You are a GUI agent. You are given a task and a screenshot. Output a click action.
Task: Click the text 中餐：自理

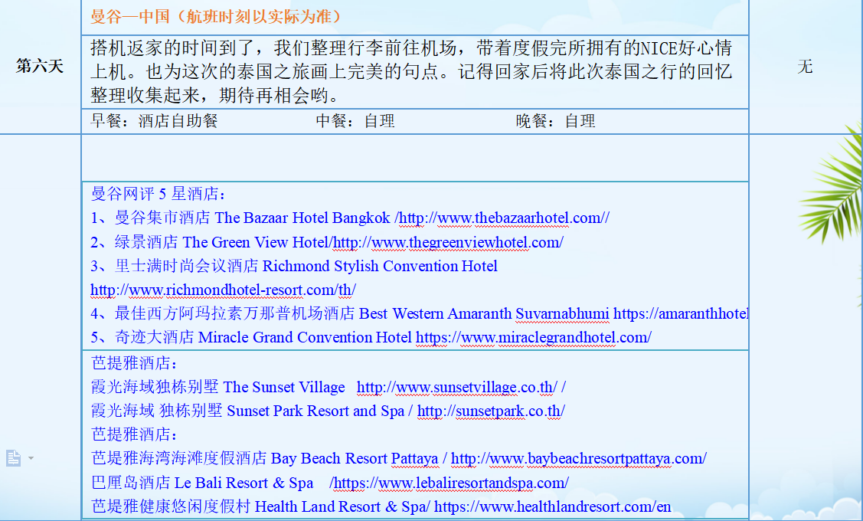point(355,121)
